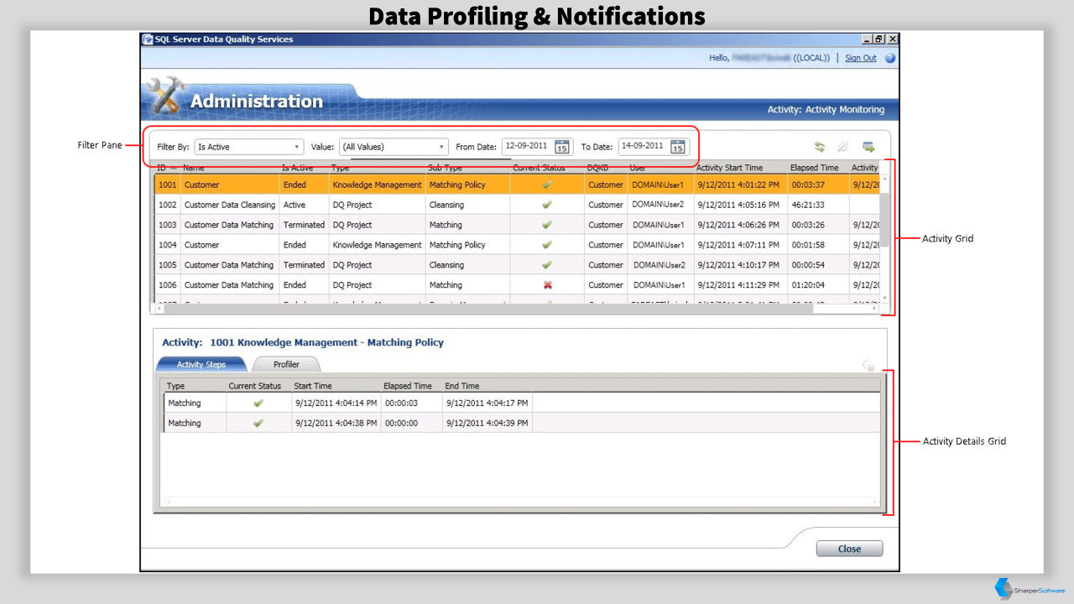The image size is (1074, 604).
Task: Click the checkmark status in row 1004
Action: click(547, 245)
